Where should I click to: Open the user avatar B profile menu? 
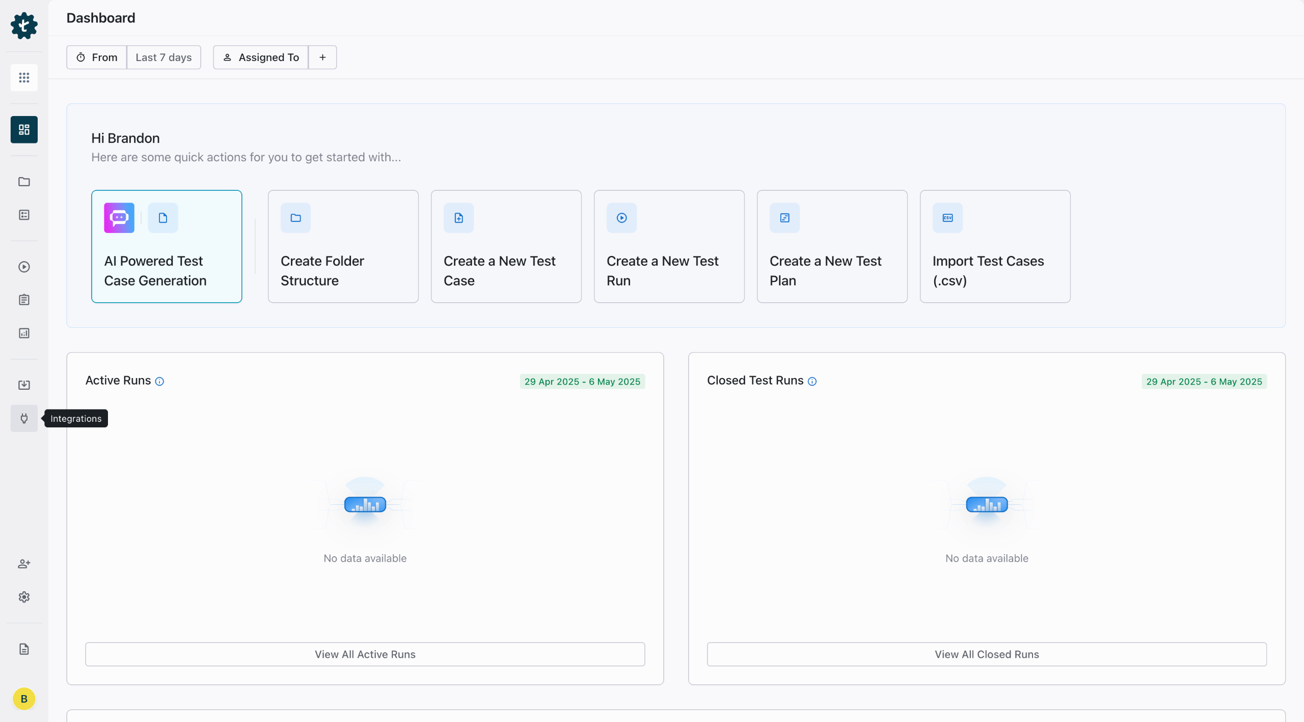pyautogui.click(x=24, y=699)
